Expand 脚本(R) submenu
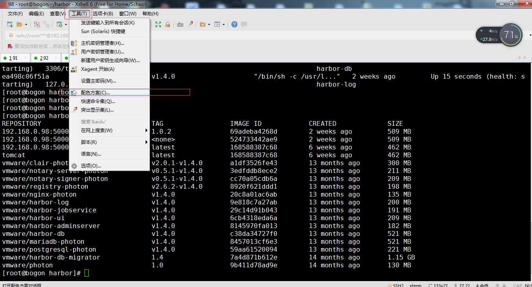532x287 pixels. tap(109, 142)
